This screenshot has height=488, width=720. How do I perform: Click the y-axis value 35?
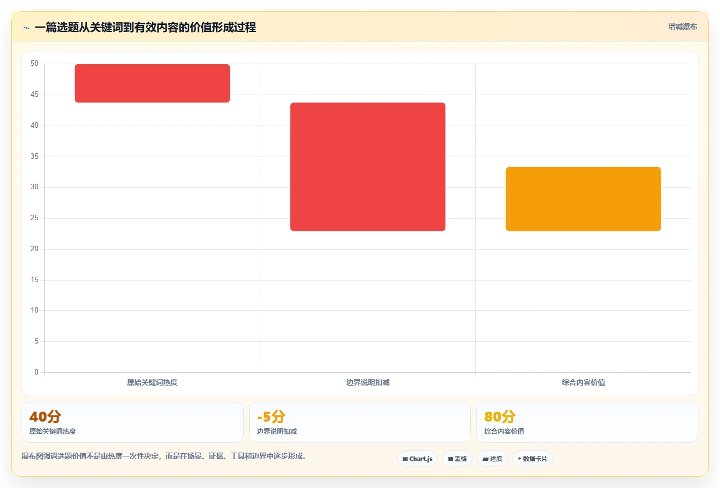[x=34, y=157]
